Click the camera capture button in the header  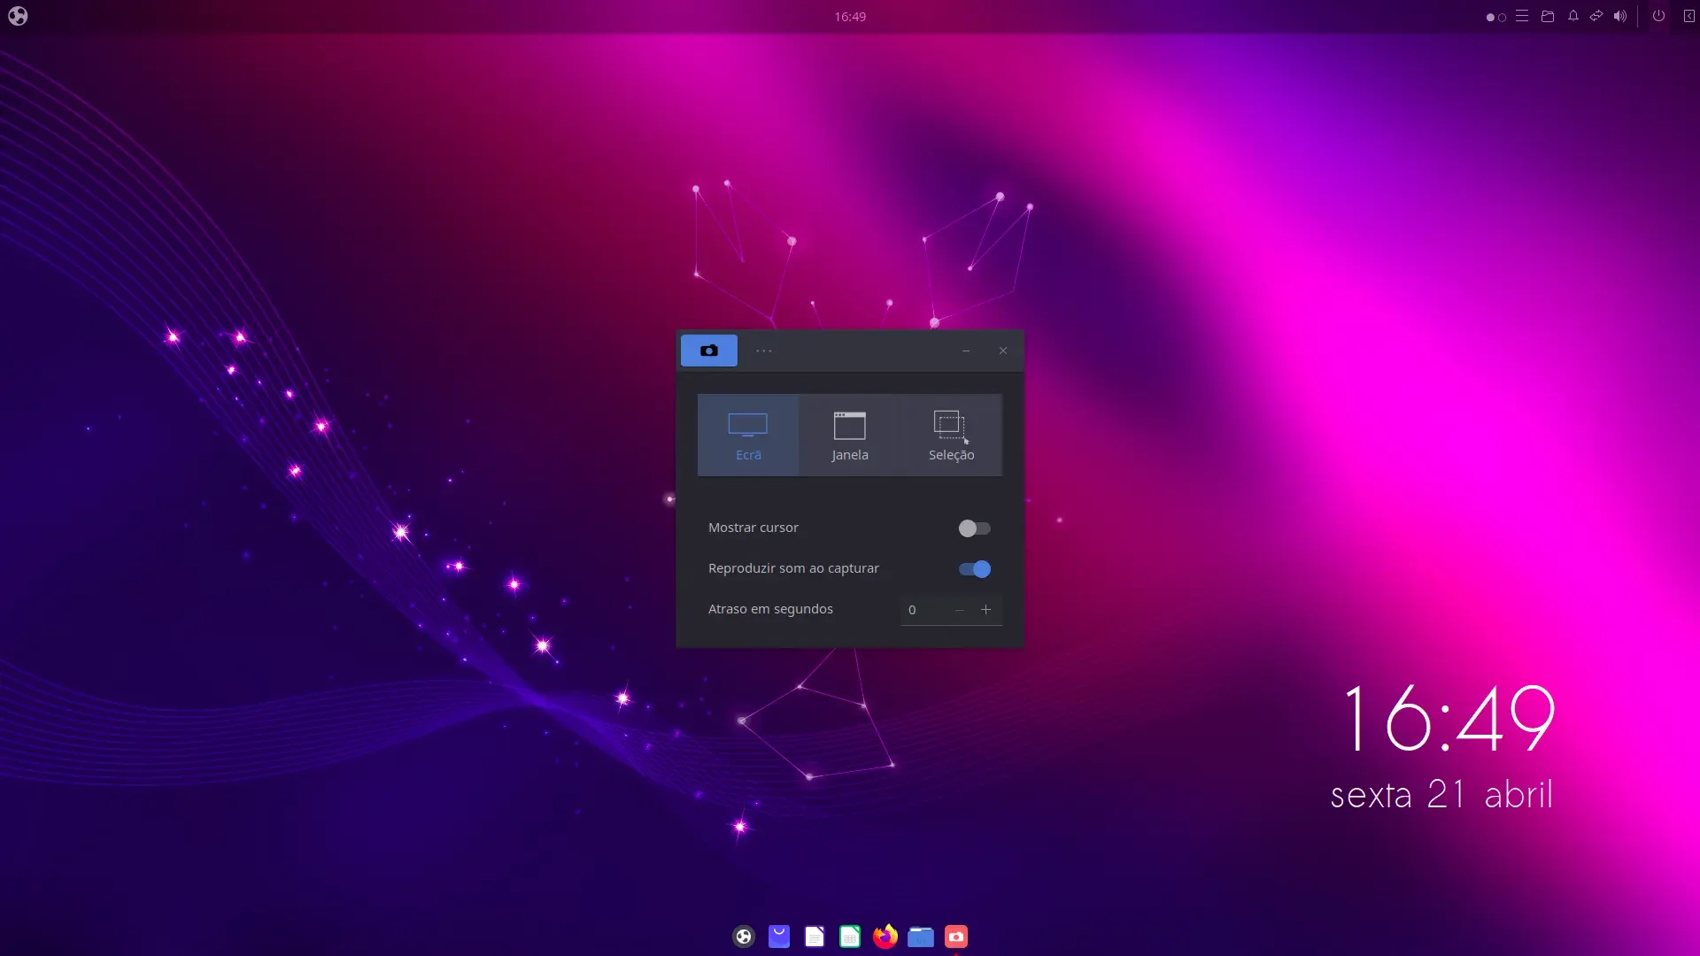click(x=708, y=351)
